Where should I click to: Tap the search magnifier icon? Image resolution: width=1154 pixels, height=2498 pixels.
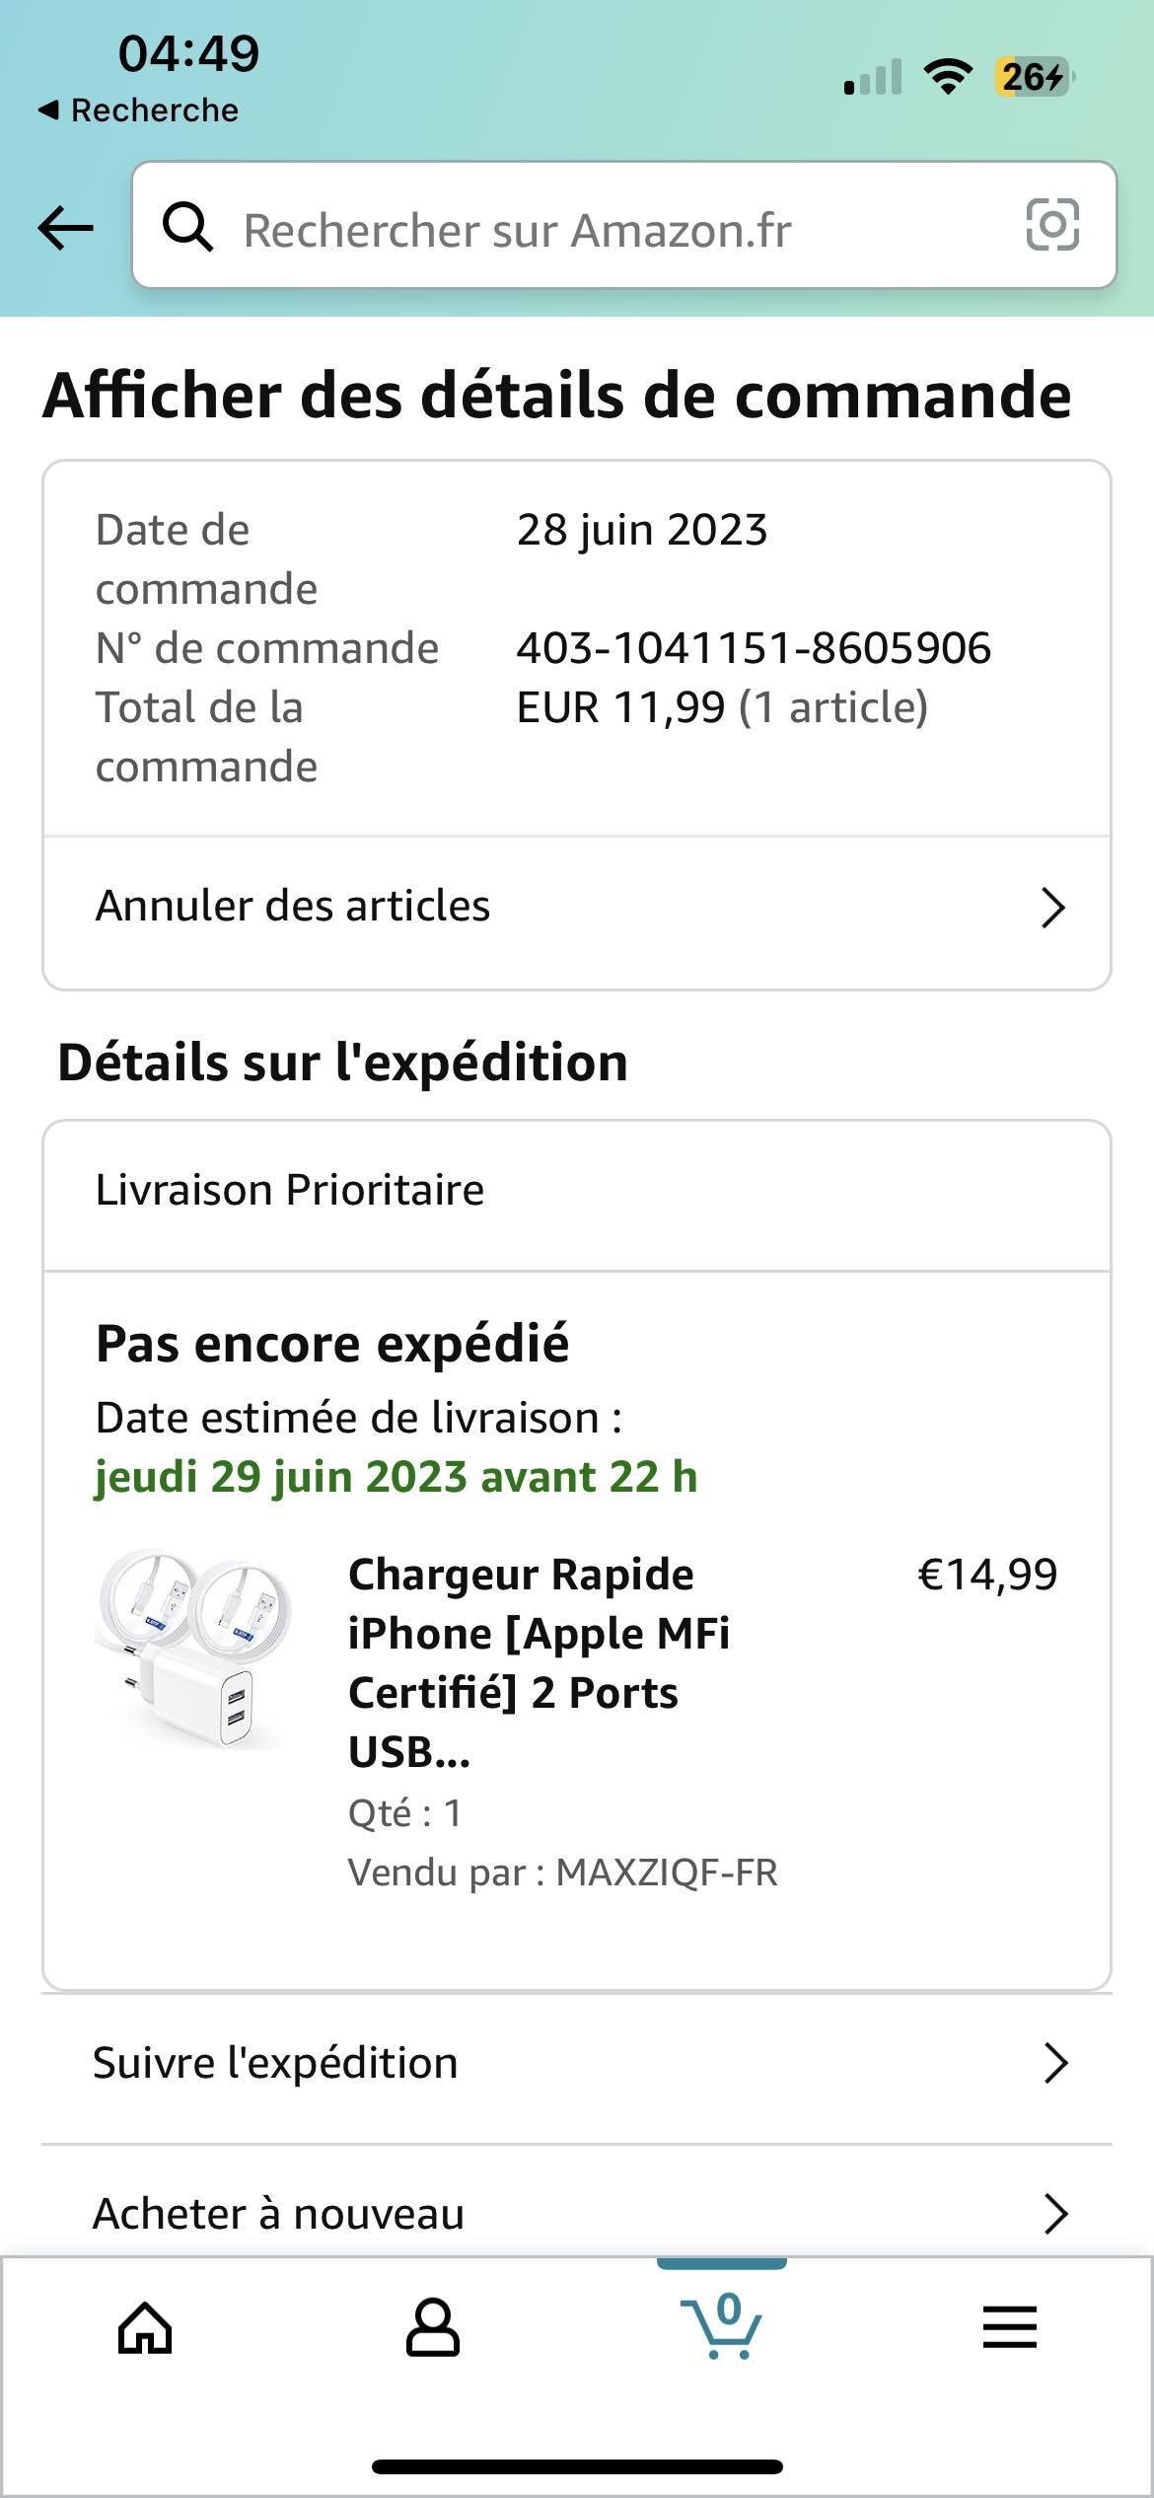click(x=187, y=227)
